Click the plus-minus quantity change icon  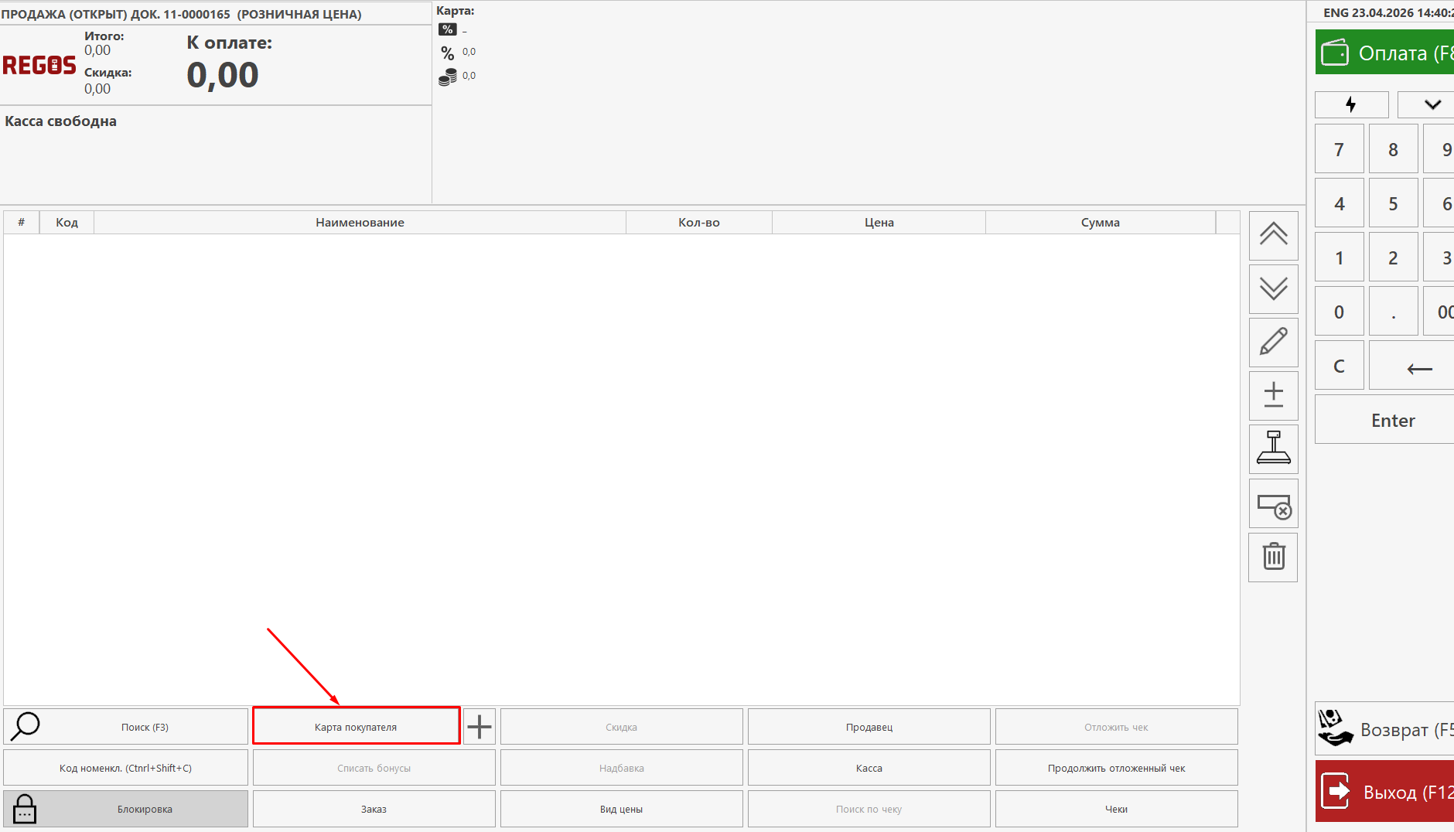pyautogui.click(x=1273, y=395)
